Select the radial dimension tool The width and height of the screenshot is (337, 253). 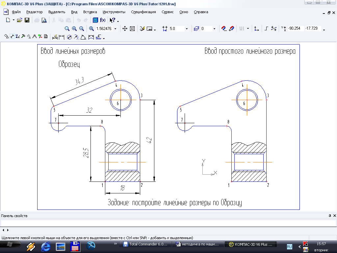(x=76, y=37)
